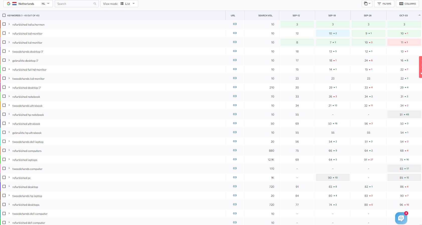Tick checkbox for refurbished laptops

[x=4, y=159]
